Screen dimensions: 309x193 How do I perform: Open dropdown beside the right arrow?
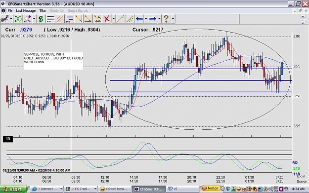coord(159,19)
